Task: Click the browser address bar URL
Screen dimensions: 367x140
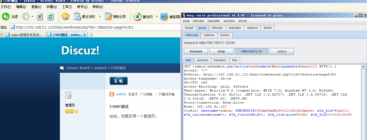Action: point(75,27)
